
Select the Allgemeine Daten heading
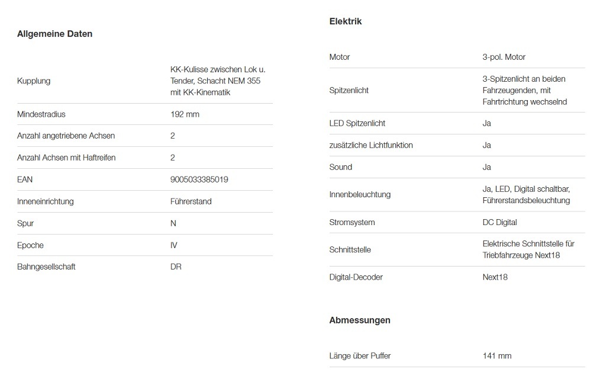click(x=54, y=34)
